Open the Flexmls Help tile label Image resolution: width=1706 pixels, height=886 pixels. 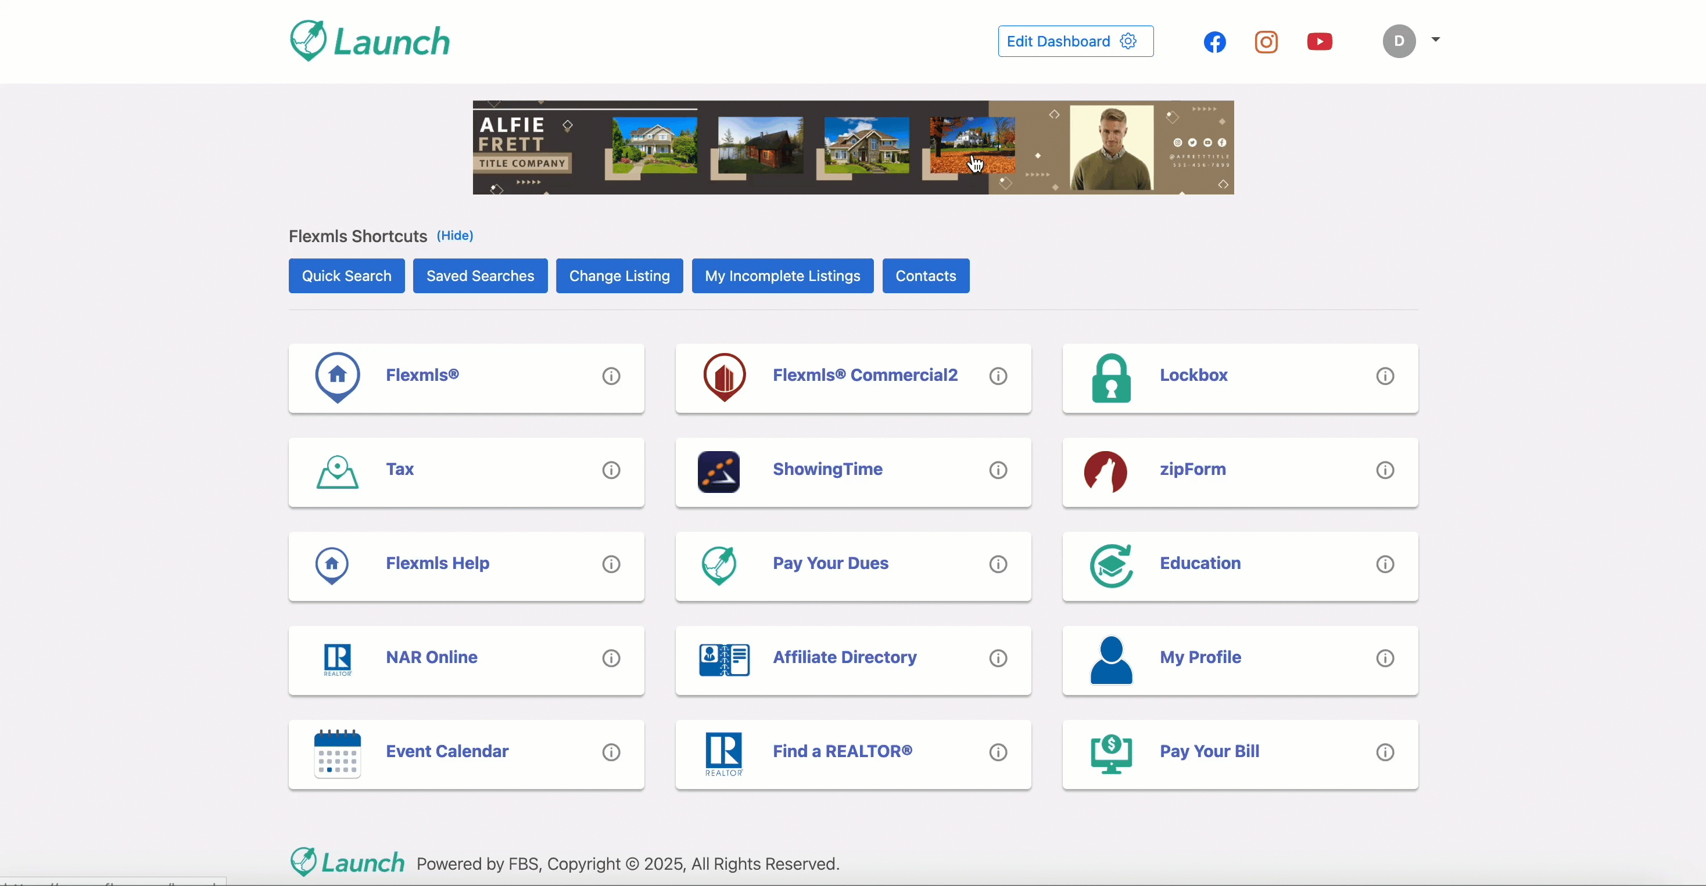438,563
